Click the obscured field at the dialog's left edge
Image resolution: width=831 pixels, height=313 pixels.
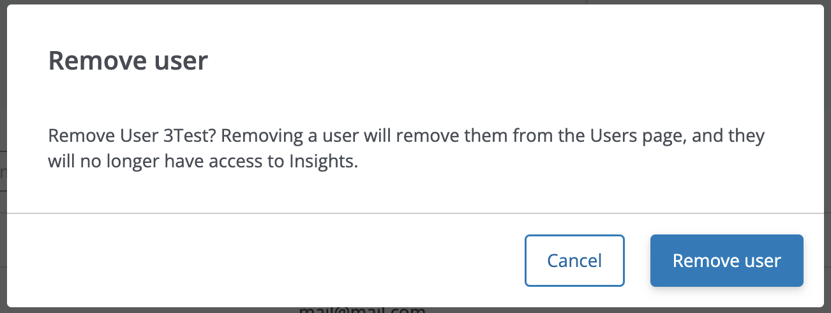(x=3, y=171)
